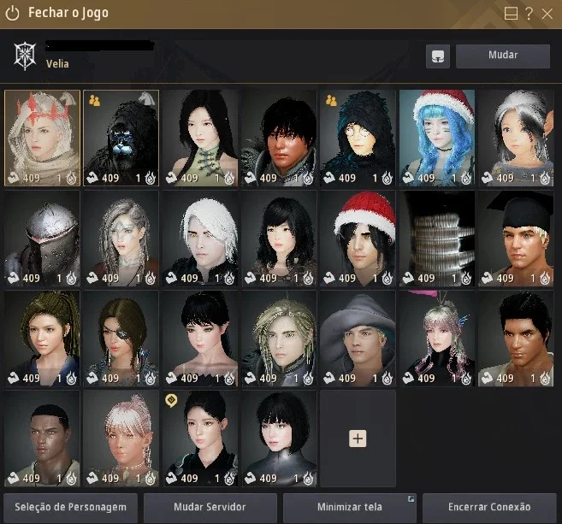Select the character with metal coil mask
This screenshot has height=524, width=562.
pos(437,238)
